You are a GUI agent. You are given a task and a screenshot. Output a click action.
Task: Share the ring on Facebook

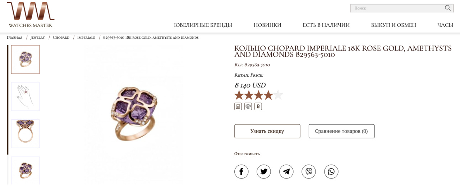[x=241, y=171]
